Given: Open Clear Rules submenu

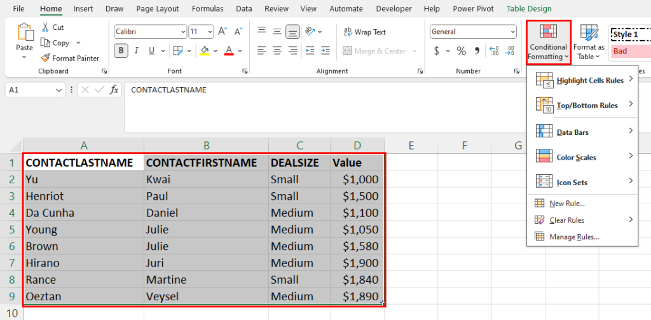Looking at the screenshot, I should pyautogui.click(x=582, y=220).
